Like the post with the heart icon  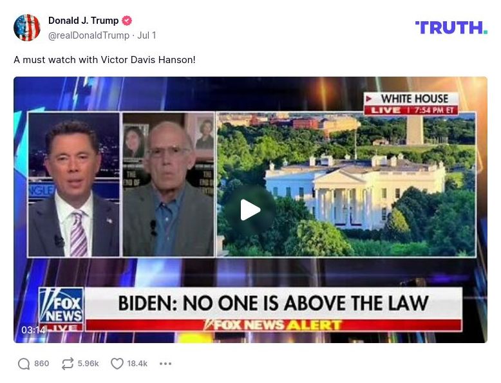(117, 364)
